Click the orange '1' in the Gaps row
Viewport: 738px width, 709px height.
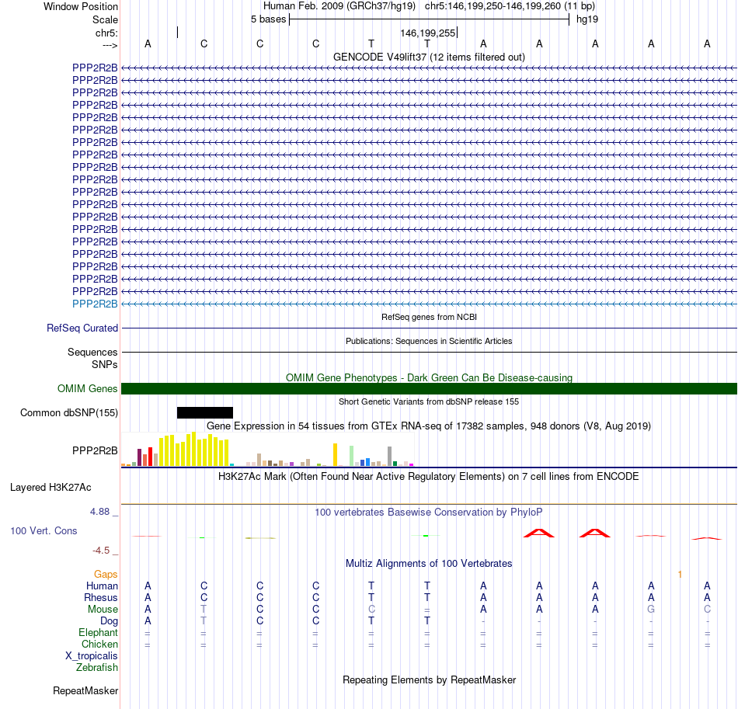tap(680, 574)
